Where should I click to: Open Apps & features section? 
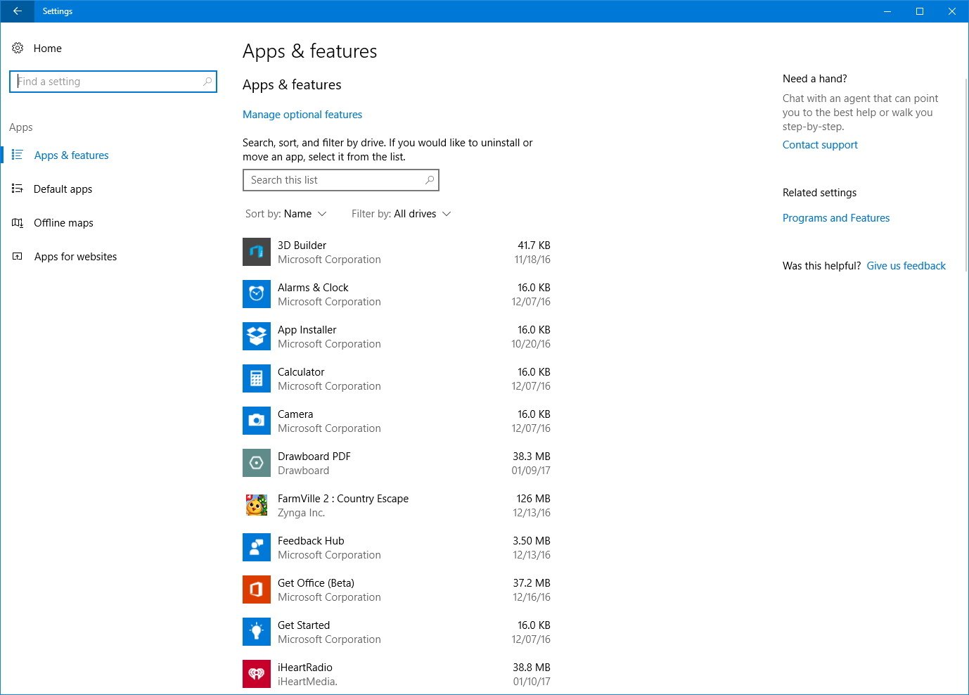coord(72,155)
